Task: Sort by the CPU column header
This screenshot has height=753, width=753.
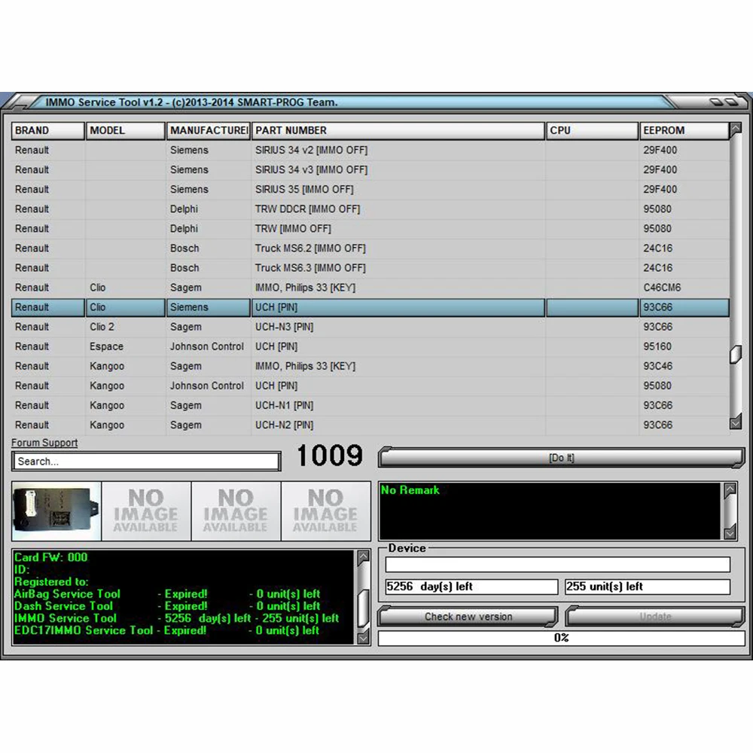Action: coord(592,130)
